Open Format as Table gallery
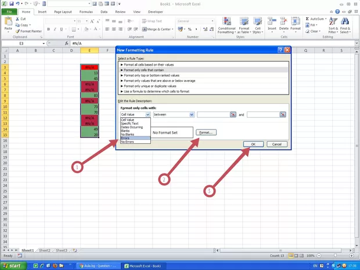The height and width of the screenshot is (270, 360). coord(244,26)
